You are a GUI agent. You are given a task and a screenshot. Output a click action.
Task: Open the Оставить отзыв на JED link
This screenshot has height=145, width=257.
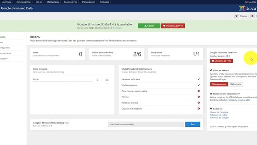[x=239, y=100]
